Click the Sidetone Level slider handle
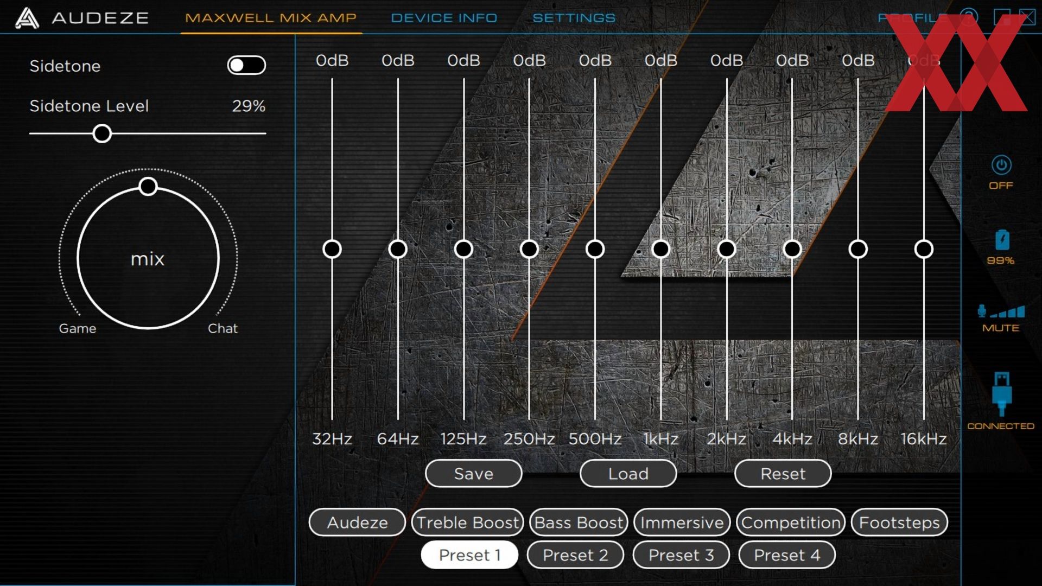 click(102, 133)
